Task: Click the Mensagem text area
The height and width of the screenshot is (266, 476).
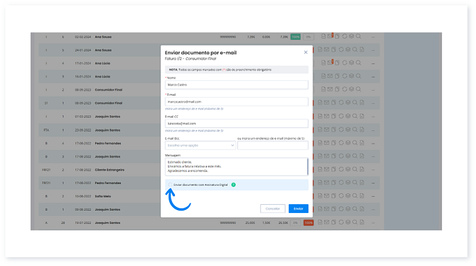Action: pyautogui.click(x=236, y=166)
